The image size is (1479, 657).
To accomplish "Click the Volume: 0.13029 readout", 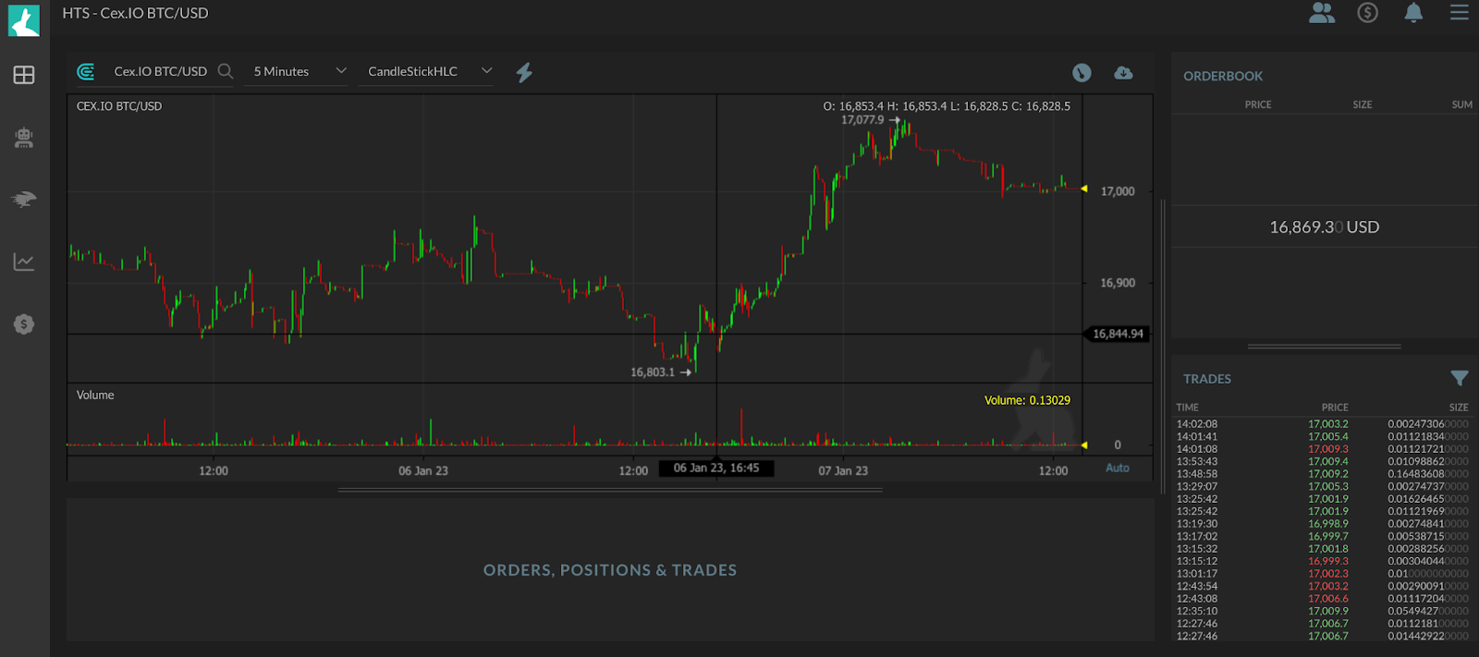I will (1027, 400).
